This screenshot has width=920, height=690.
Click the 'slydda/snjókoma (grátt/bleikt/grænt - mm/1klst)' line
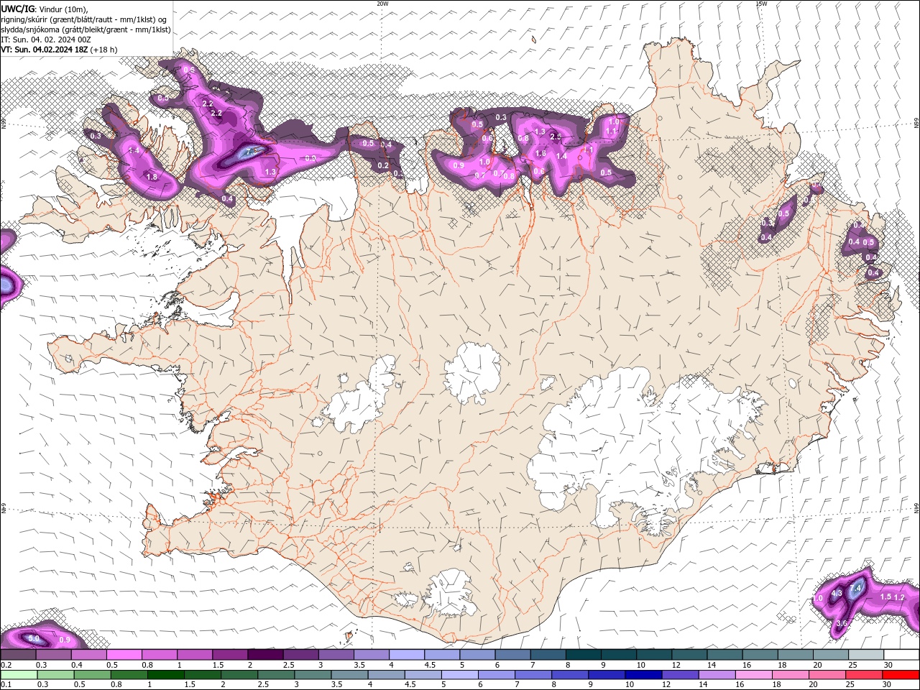(x=86, y=29)
